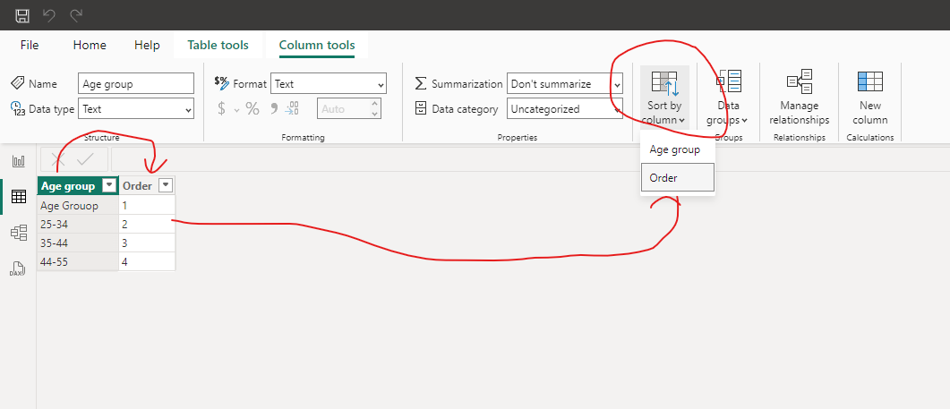Click the Sort by column button
950x409 pixels.
pos(664,97)
